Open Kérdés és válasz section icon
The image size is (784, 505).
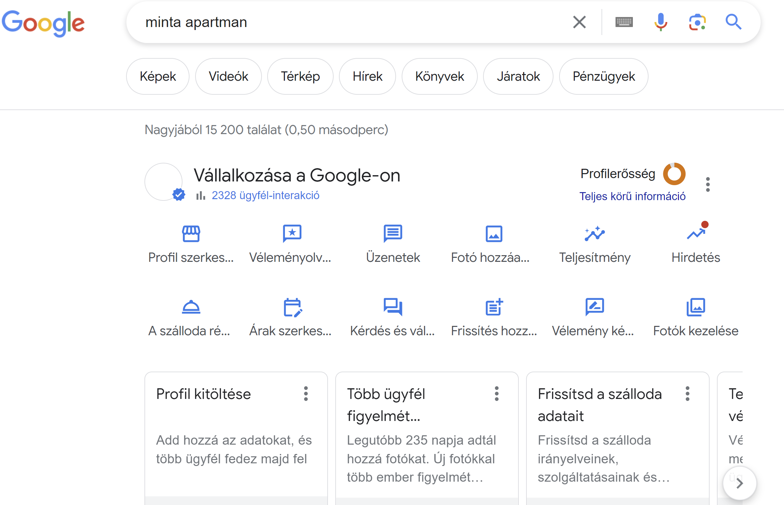393,308
